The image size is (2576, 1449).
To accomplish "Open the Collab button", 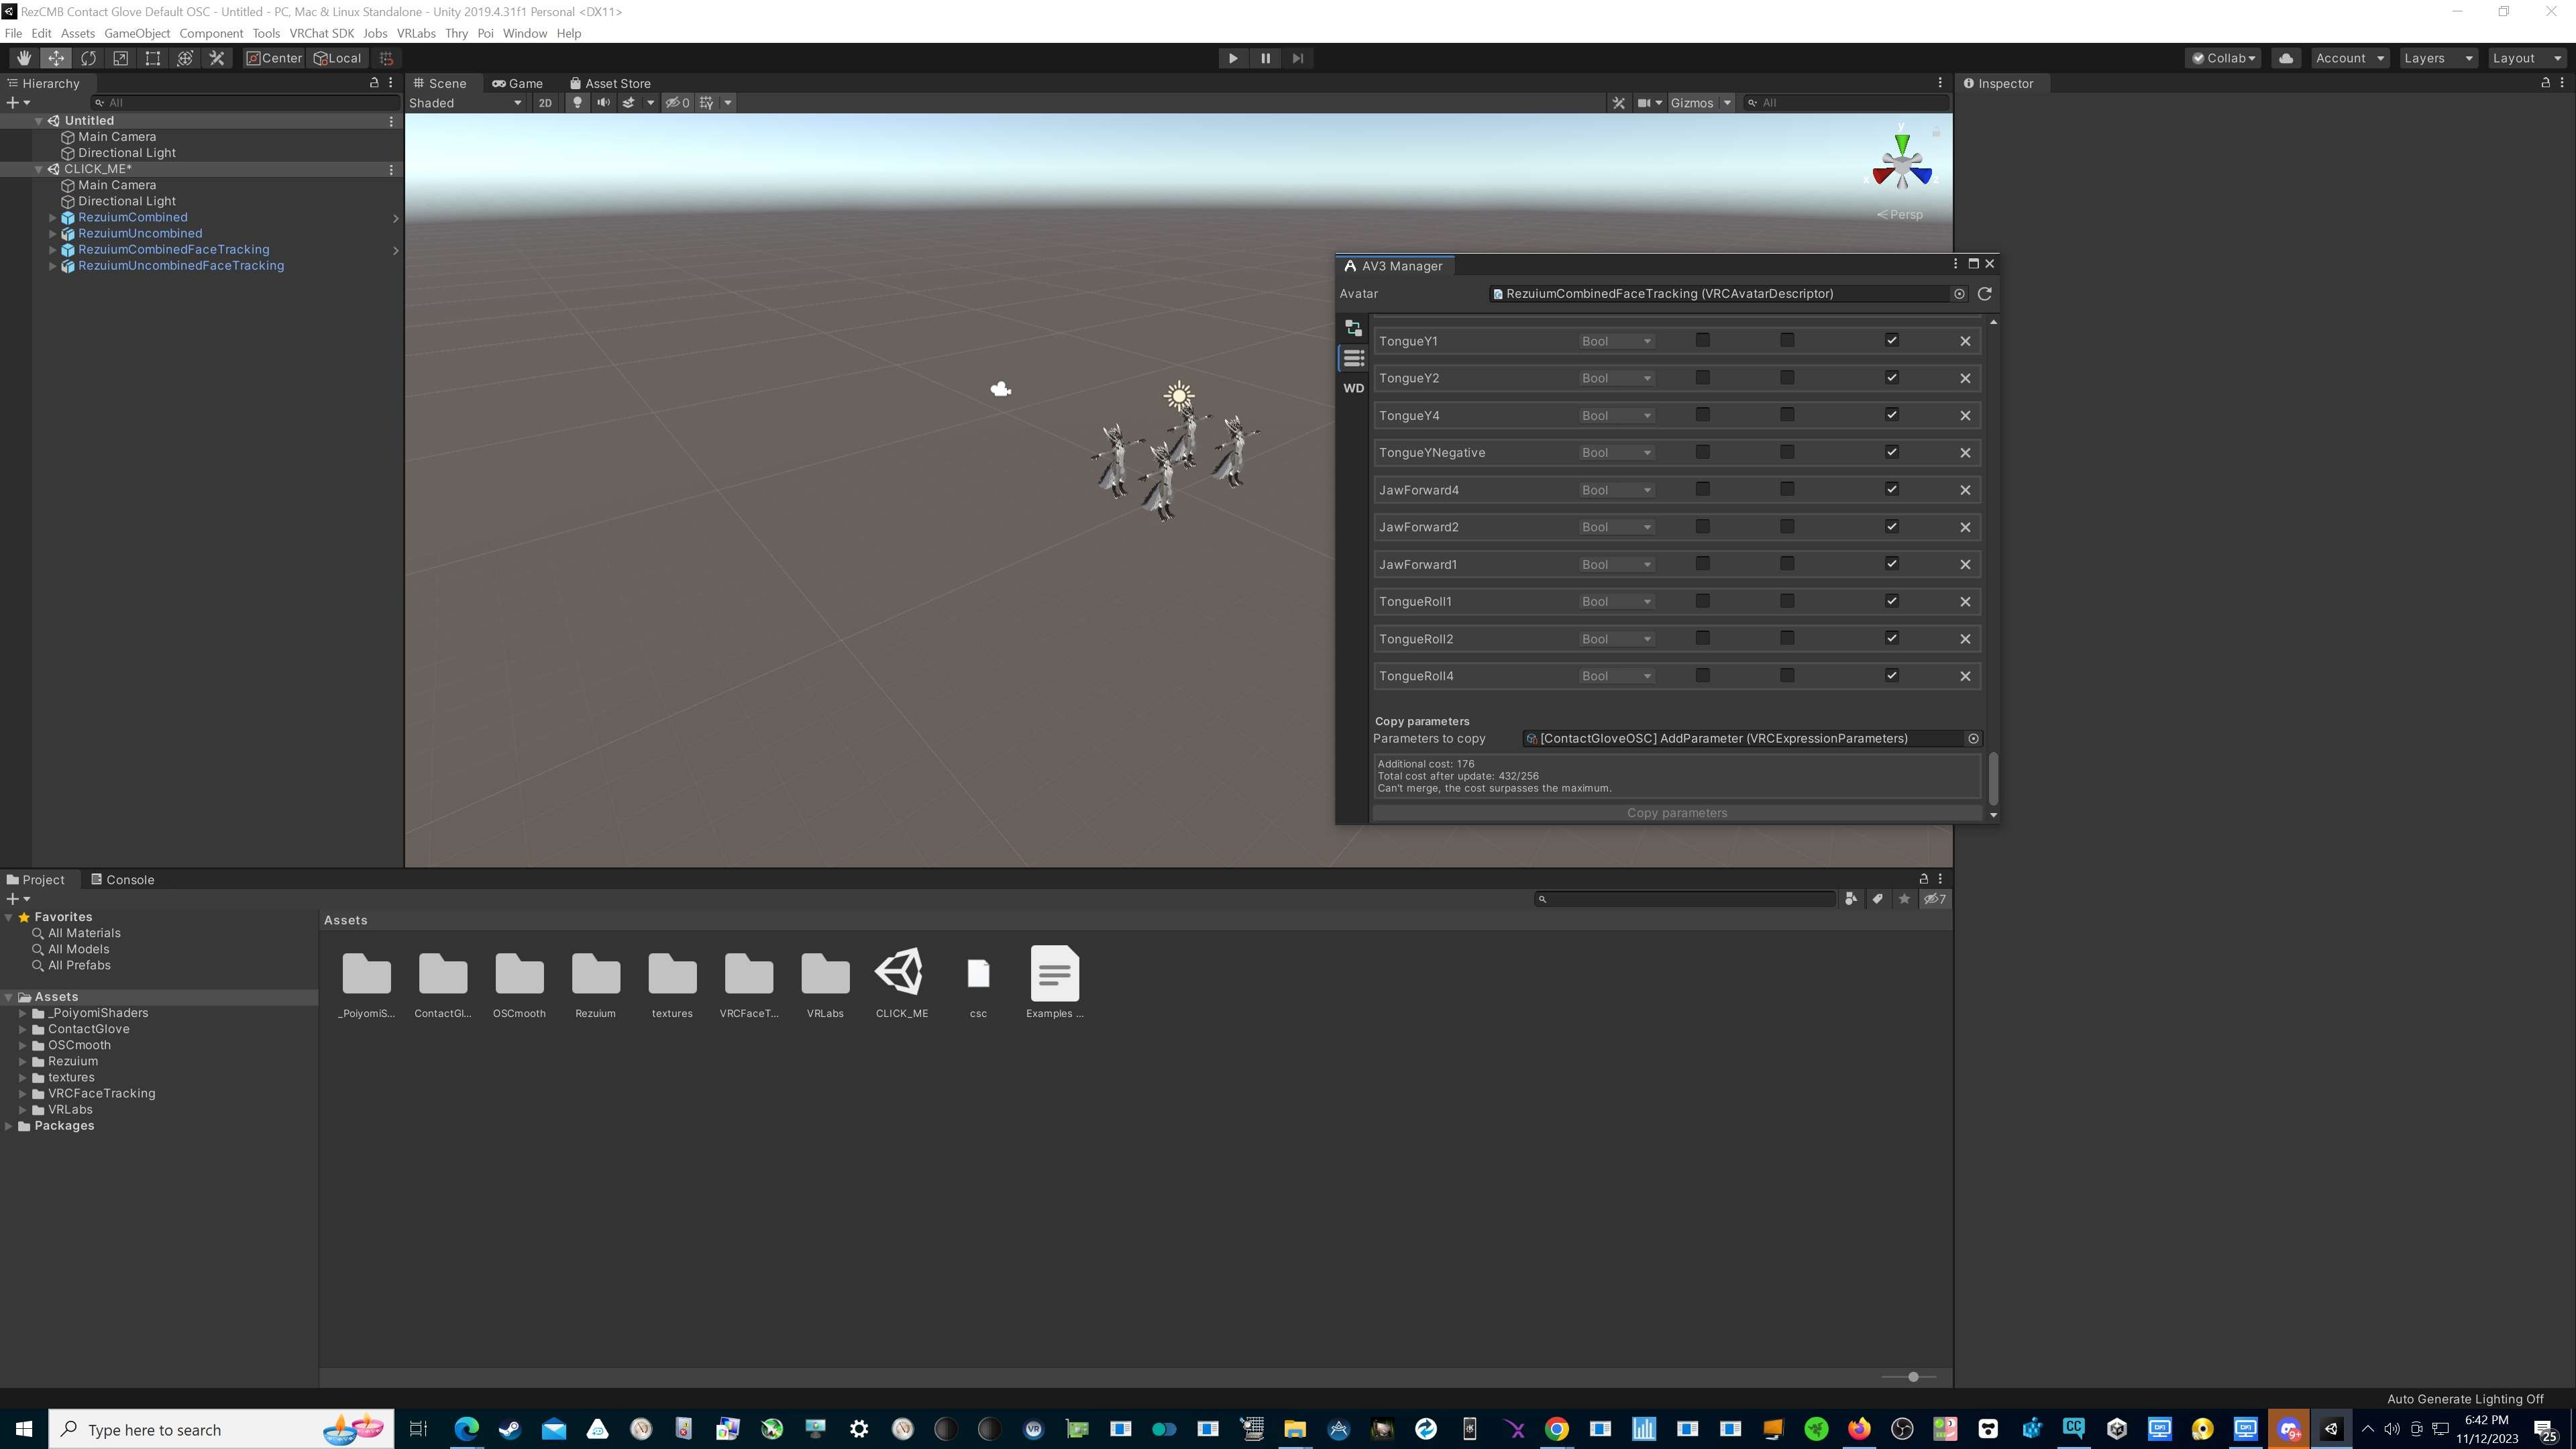I will point(2224,58).
